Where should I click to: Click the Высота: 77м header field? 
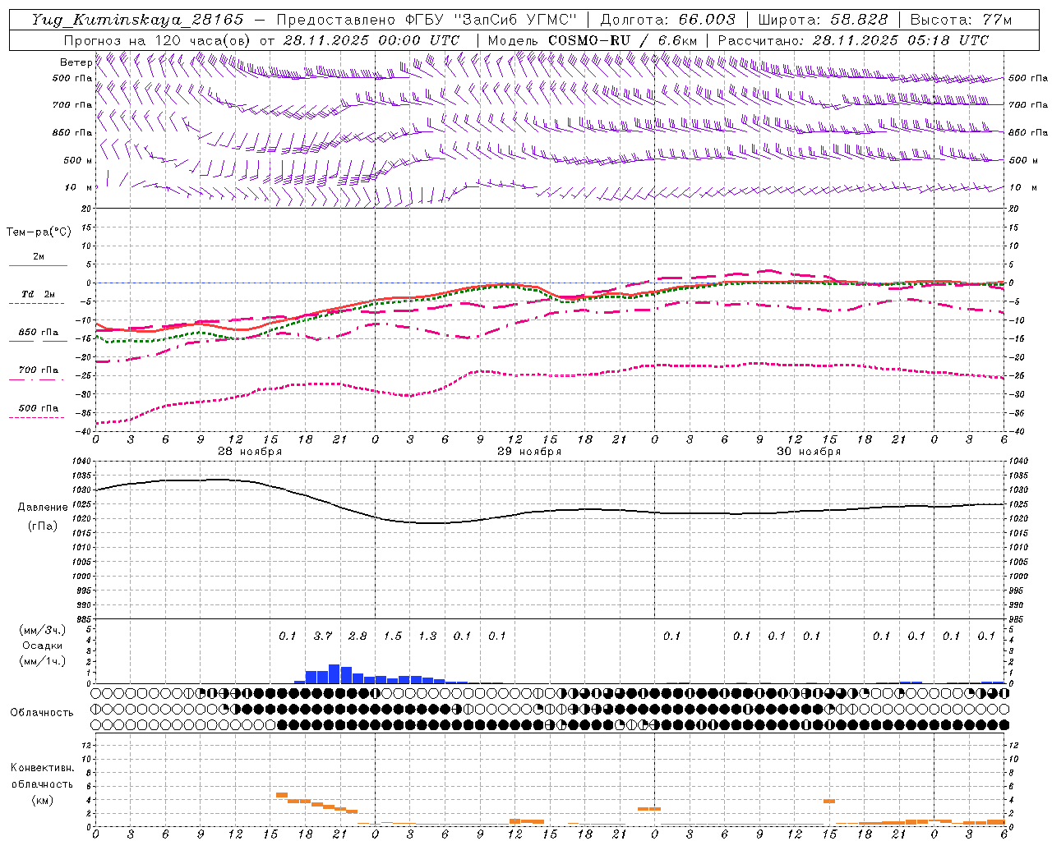pos(961,20)
